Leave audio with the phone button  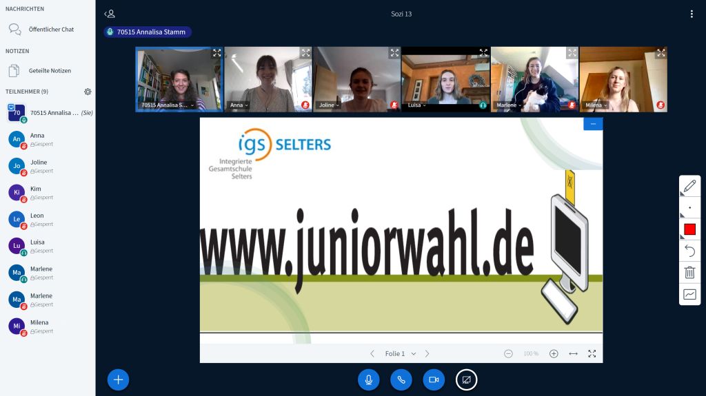click(x=401, y=379)
